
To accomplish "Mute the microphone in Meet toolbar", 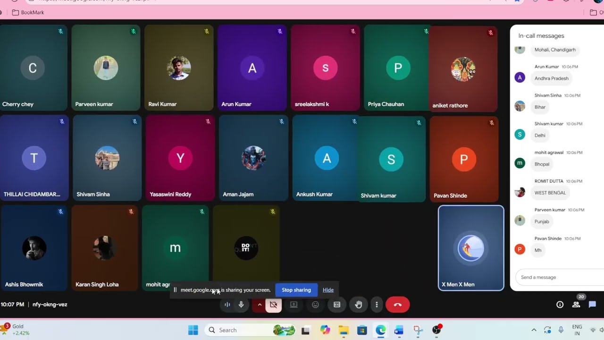I will 241,305.
